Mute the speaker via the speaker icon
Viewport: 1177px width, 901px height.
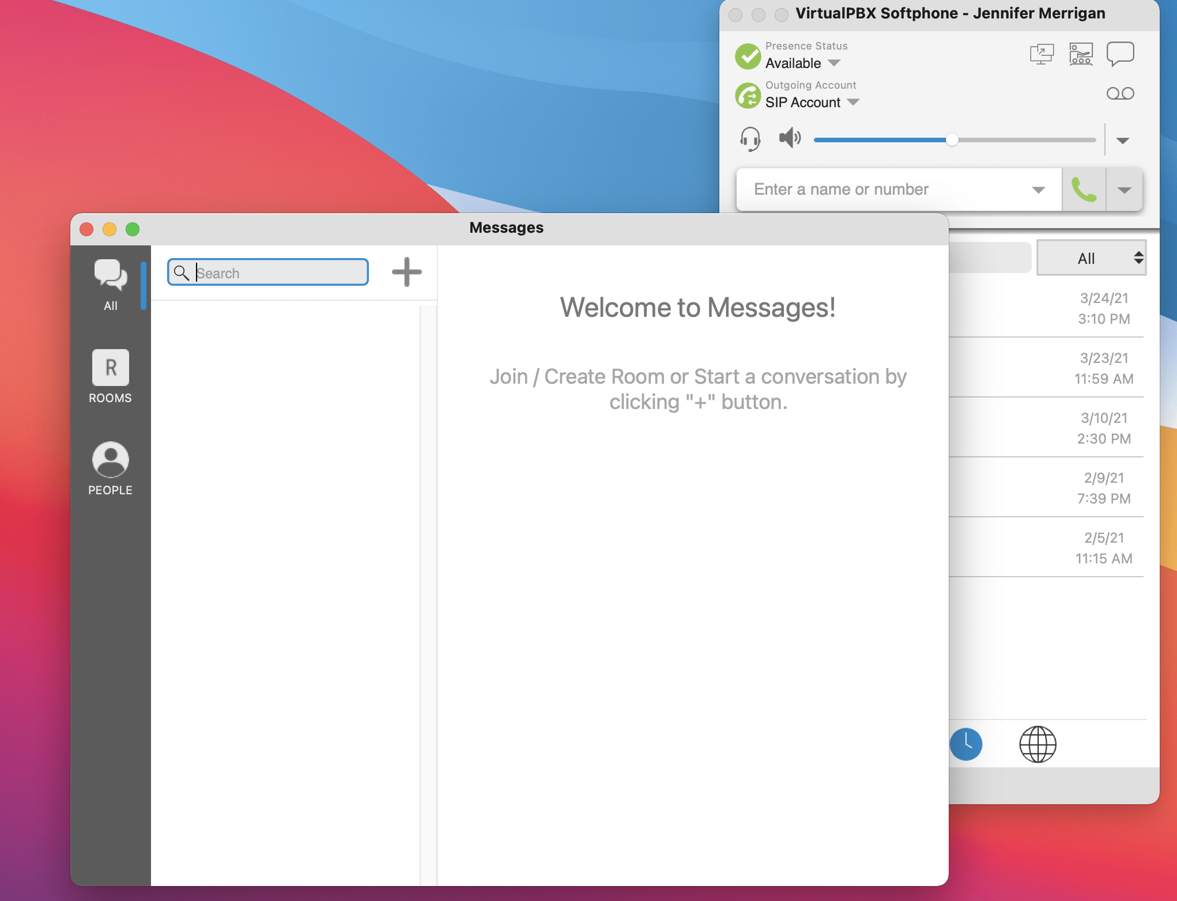pos(790,138)
